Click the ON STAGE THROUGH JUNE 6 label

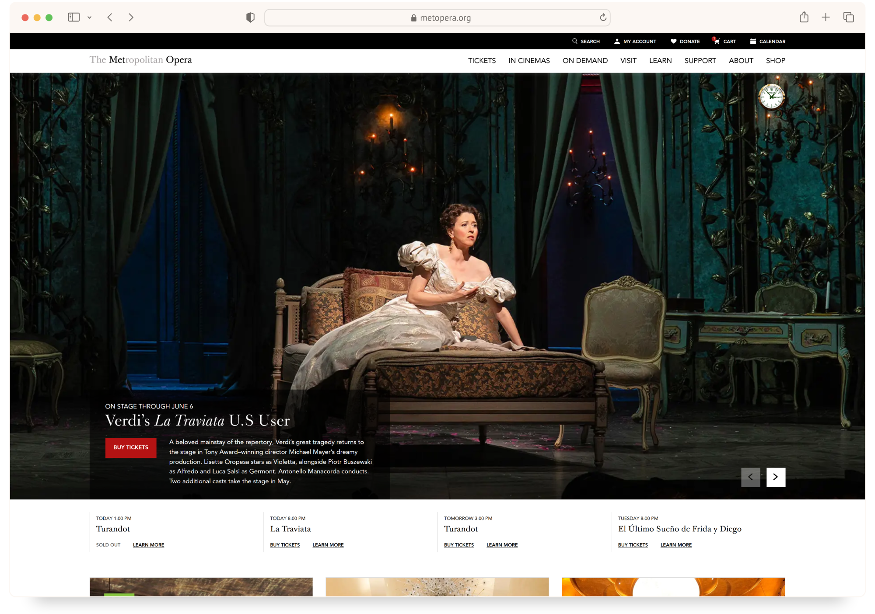[149, 406]
